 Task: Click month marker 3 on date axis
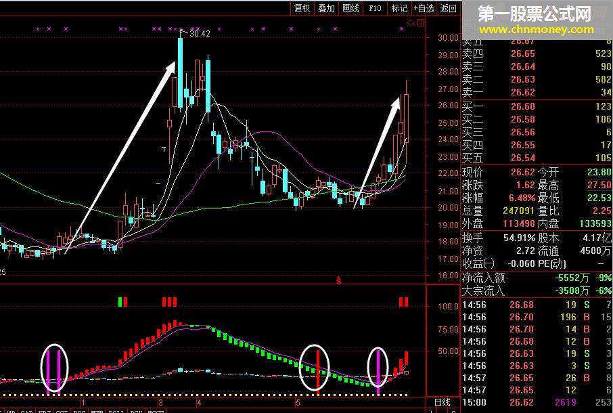[160, 402]
